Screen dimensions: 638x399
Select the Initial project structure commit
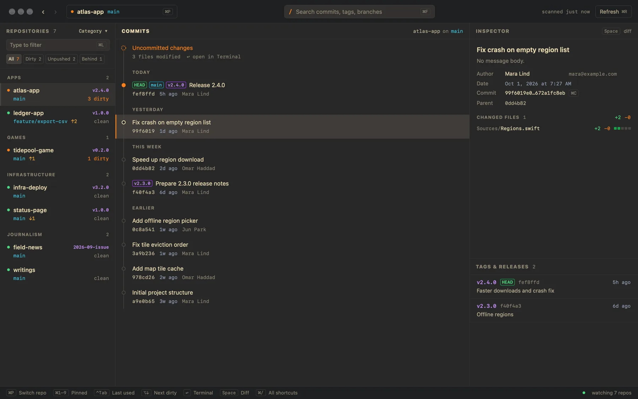click(292, 297)
